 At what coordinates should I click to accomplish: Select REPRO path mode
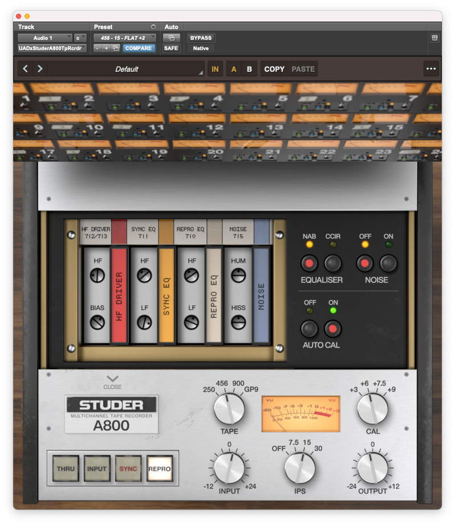[x=160, y=469]
